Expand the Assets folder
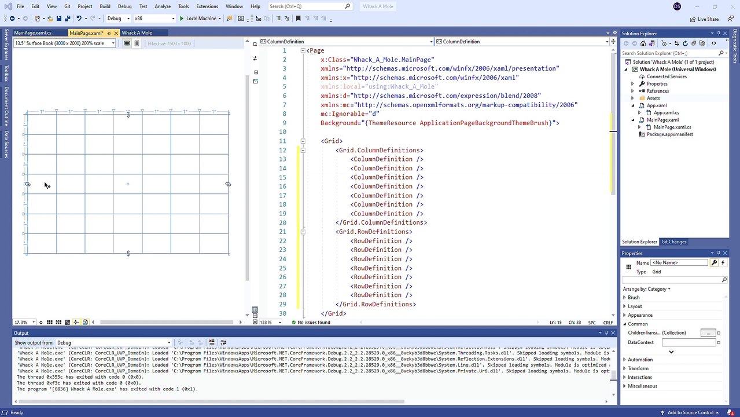 pos(632,98)
